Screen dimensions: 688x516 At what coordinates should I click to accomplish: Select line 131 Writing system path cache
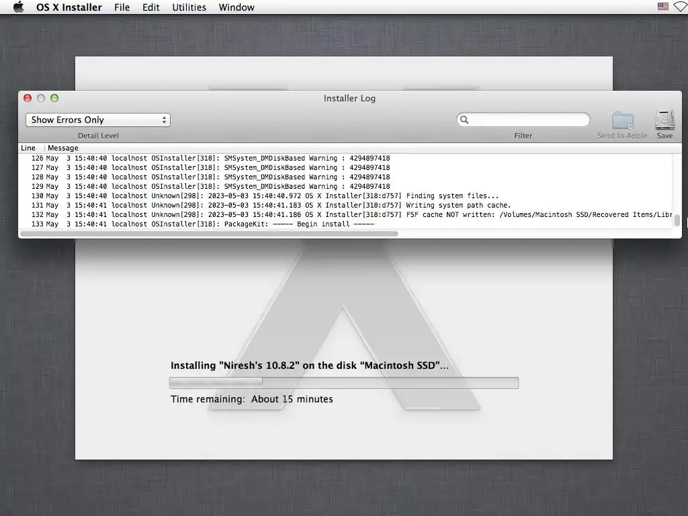click(345, 206)
